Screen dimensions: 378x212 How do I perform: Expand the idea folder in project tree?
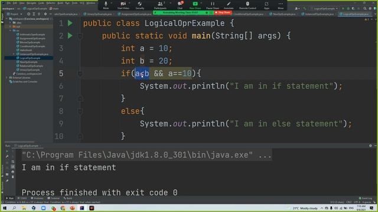click(11, 22)
